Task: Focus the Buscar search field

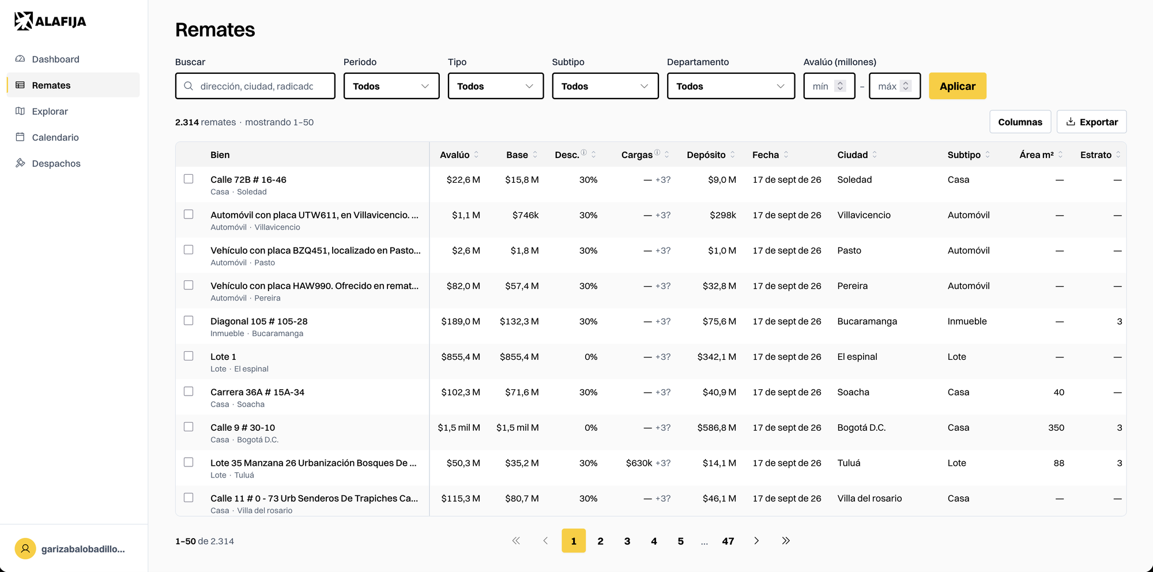Action: [x=255, y=86]
